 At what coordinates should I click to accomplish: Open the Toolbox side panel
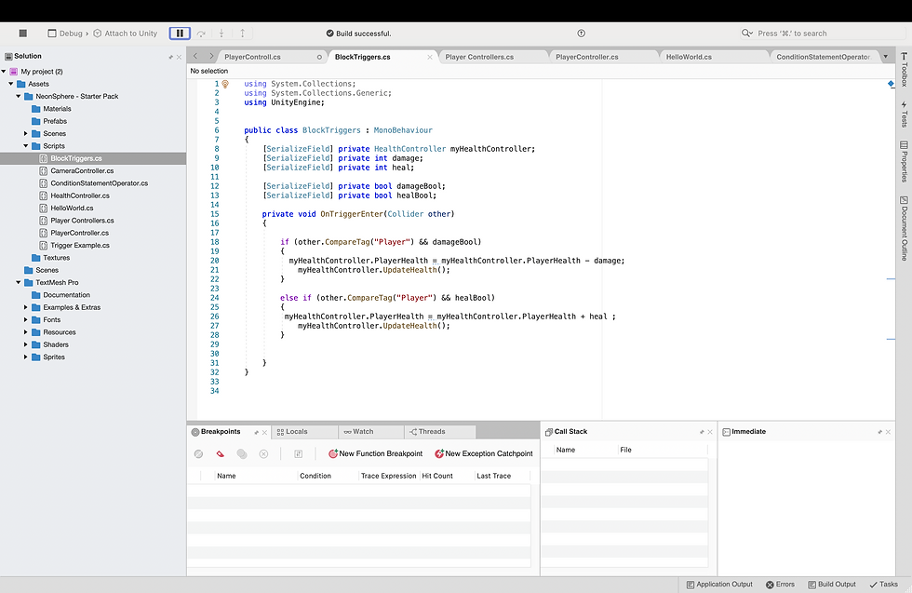tap(904, 71)
